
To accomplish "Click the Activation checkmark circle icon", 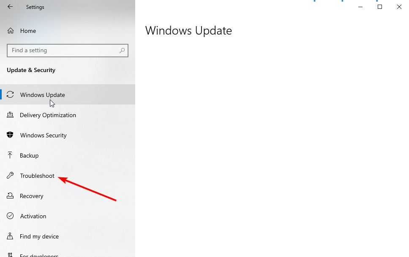I will point(10,216).
